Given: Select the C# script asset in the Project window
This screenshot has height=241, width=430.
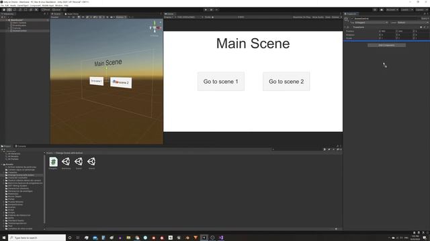Looking at the screenshot, I should [x=53, y=163].
